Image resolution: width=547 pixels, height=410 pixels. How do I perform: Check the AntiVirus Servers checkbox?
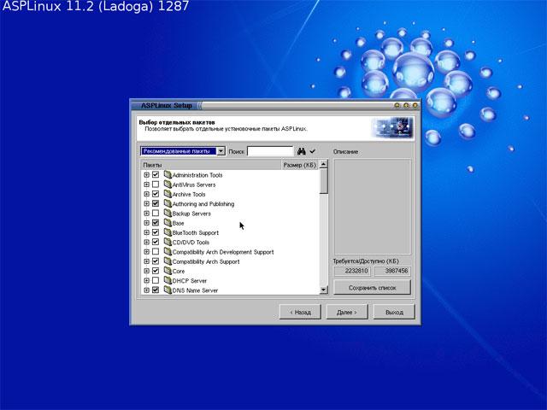click(156, 184)
